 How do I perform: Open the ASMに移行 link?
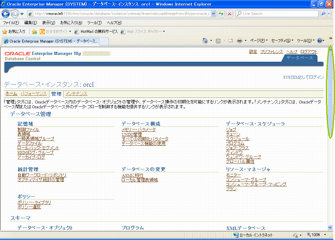[133, 175]
